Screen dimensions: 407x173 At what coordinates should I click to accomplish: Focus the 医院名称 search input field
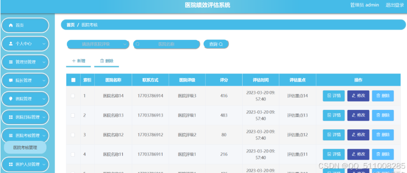click(167, 44)
